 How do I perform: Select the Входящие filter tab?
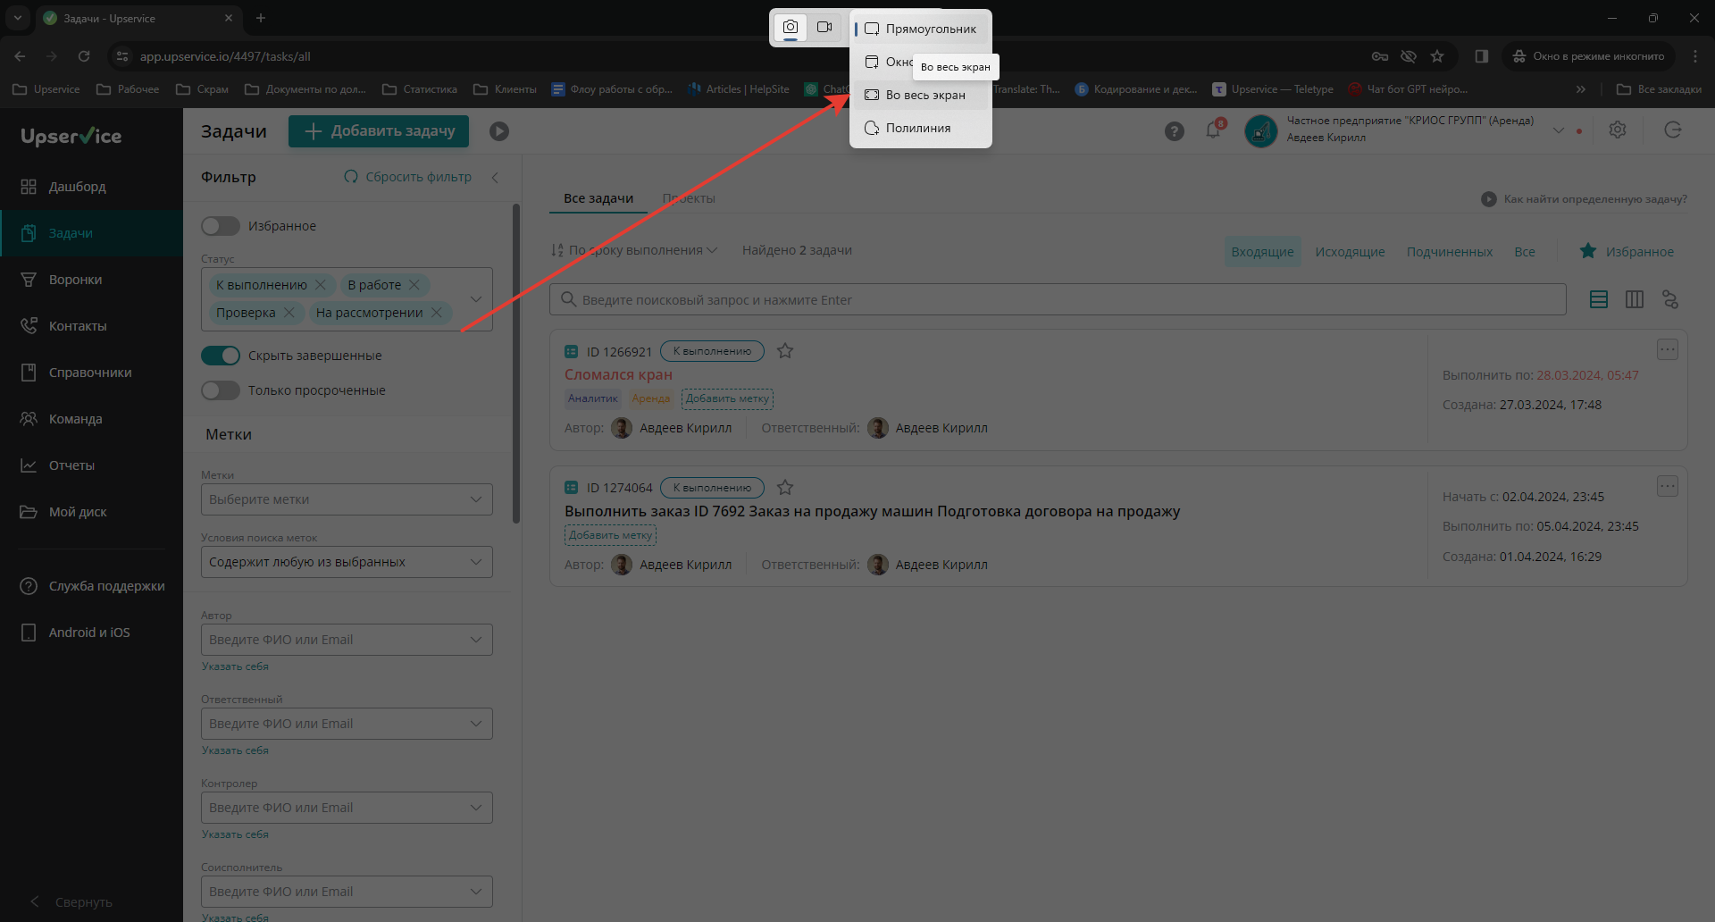pos(1262,252)
